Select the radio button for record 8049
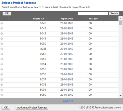 coord(2,39)
